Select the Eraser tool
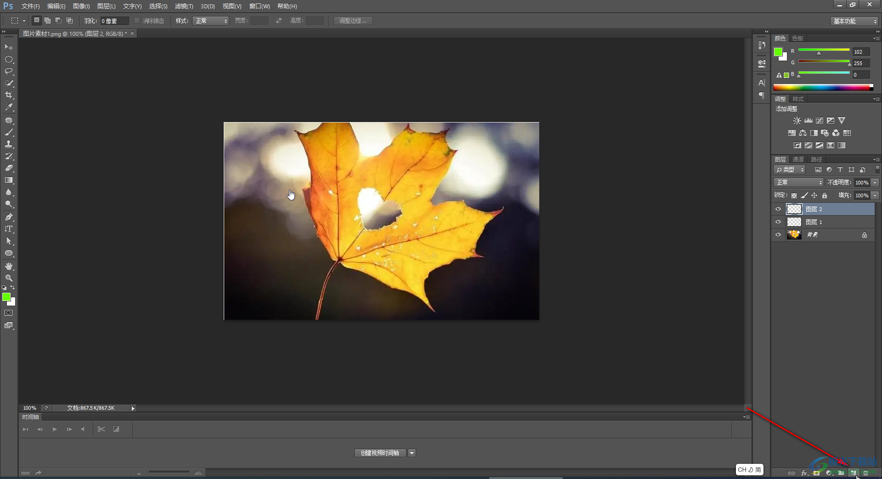 coord(9,168)
